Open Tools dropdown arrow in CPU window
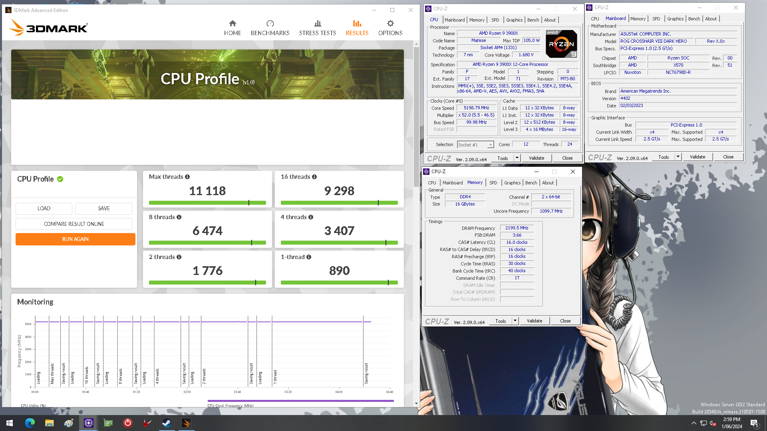 pos(517,158)
